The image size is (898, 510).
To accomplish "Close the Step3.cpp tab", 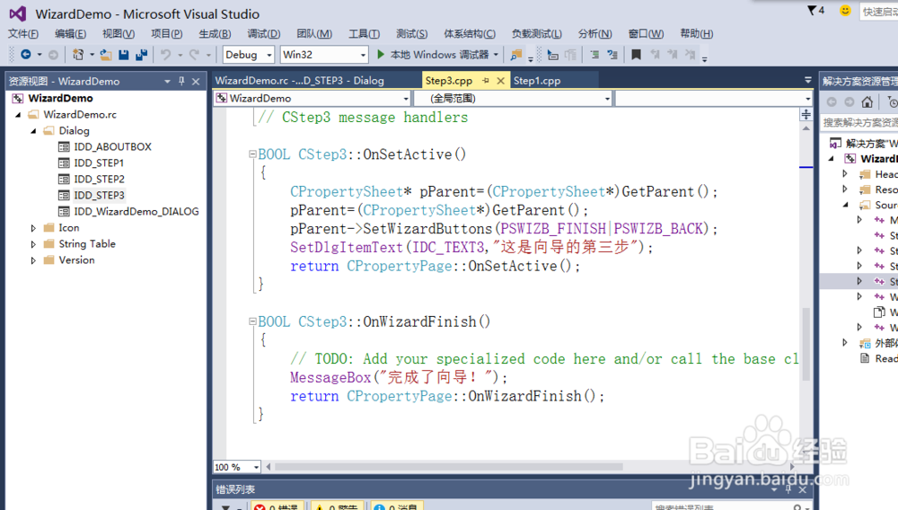I will pyautogui.click(x=500, y=81).
